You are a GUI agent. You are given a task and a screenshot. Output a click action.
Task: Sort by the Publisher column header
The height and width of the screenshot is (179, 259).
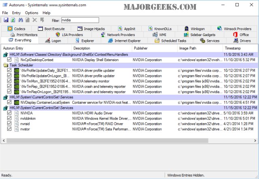155,48
